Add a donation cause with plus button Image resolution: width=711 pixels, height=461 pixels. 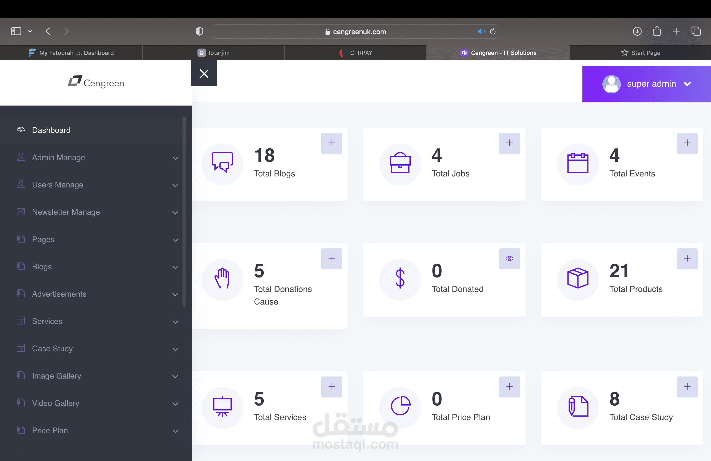(332, 259)
